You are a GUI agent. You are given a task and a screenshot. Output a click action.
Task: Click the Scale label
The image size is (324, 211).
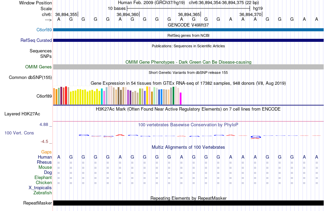tap(46, 9)
